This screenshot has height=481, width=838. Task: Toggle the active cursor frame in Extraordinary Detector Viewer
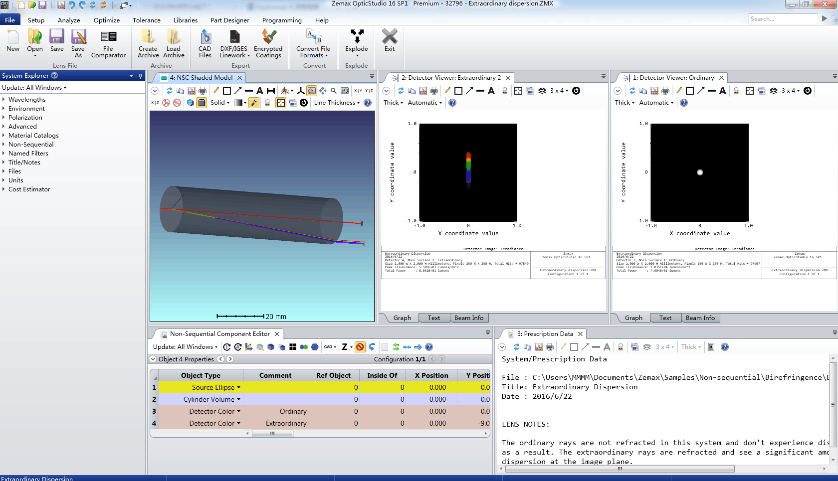[x=518, y=91]
